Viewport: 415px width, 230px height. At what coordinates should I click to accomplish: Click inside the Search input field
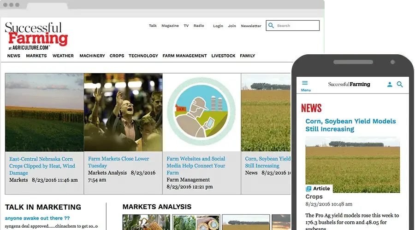(x=296, y=26)
